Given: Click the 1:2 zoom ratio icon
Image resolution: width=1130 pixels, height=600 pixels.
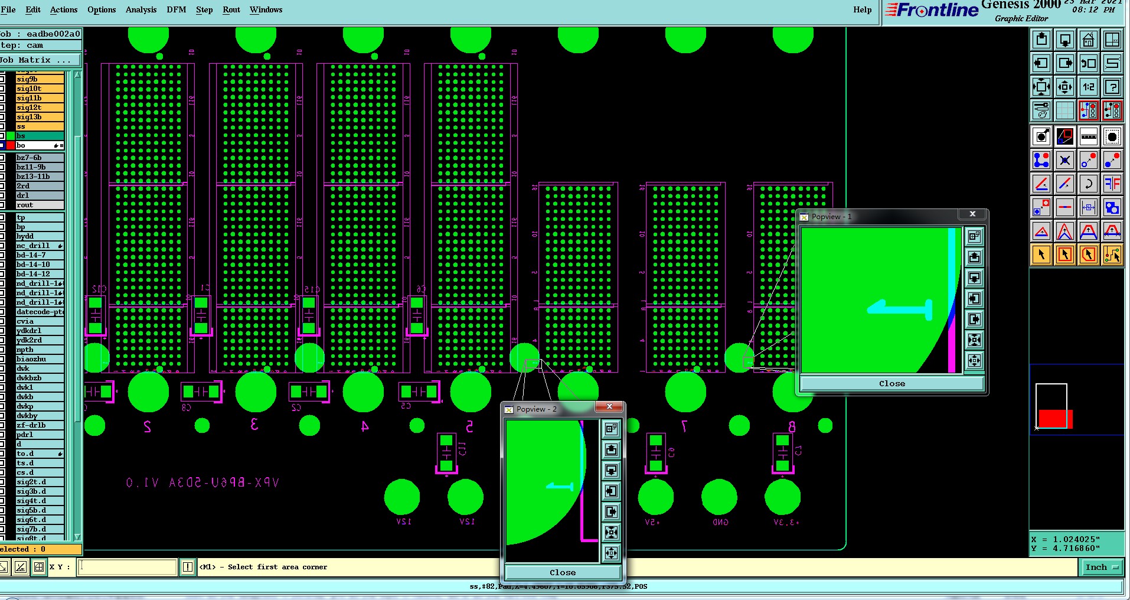Looking at the screenshot, I should coord(1089,87).
